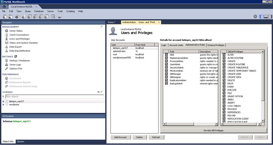Open the preferences gear icon at top right
This screenshot has width=273, height=145.
255,16
